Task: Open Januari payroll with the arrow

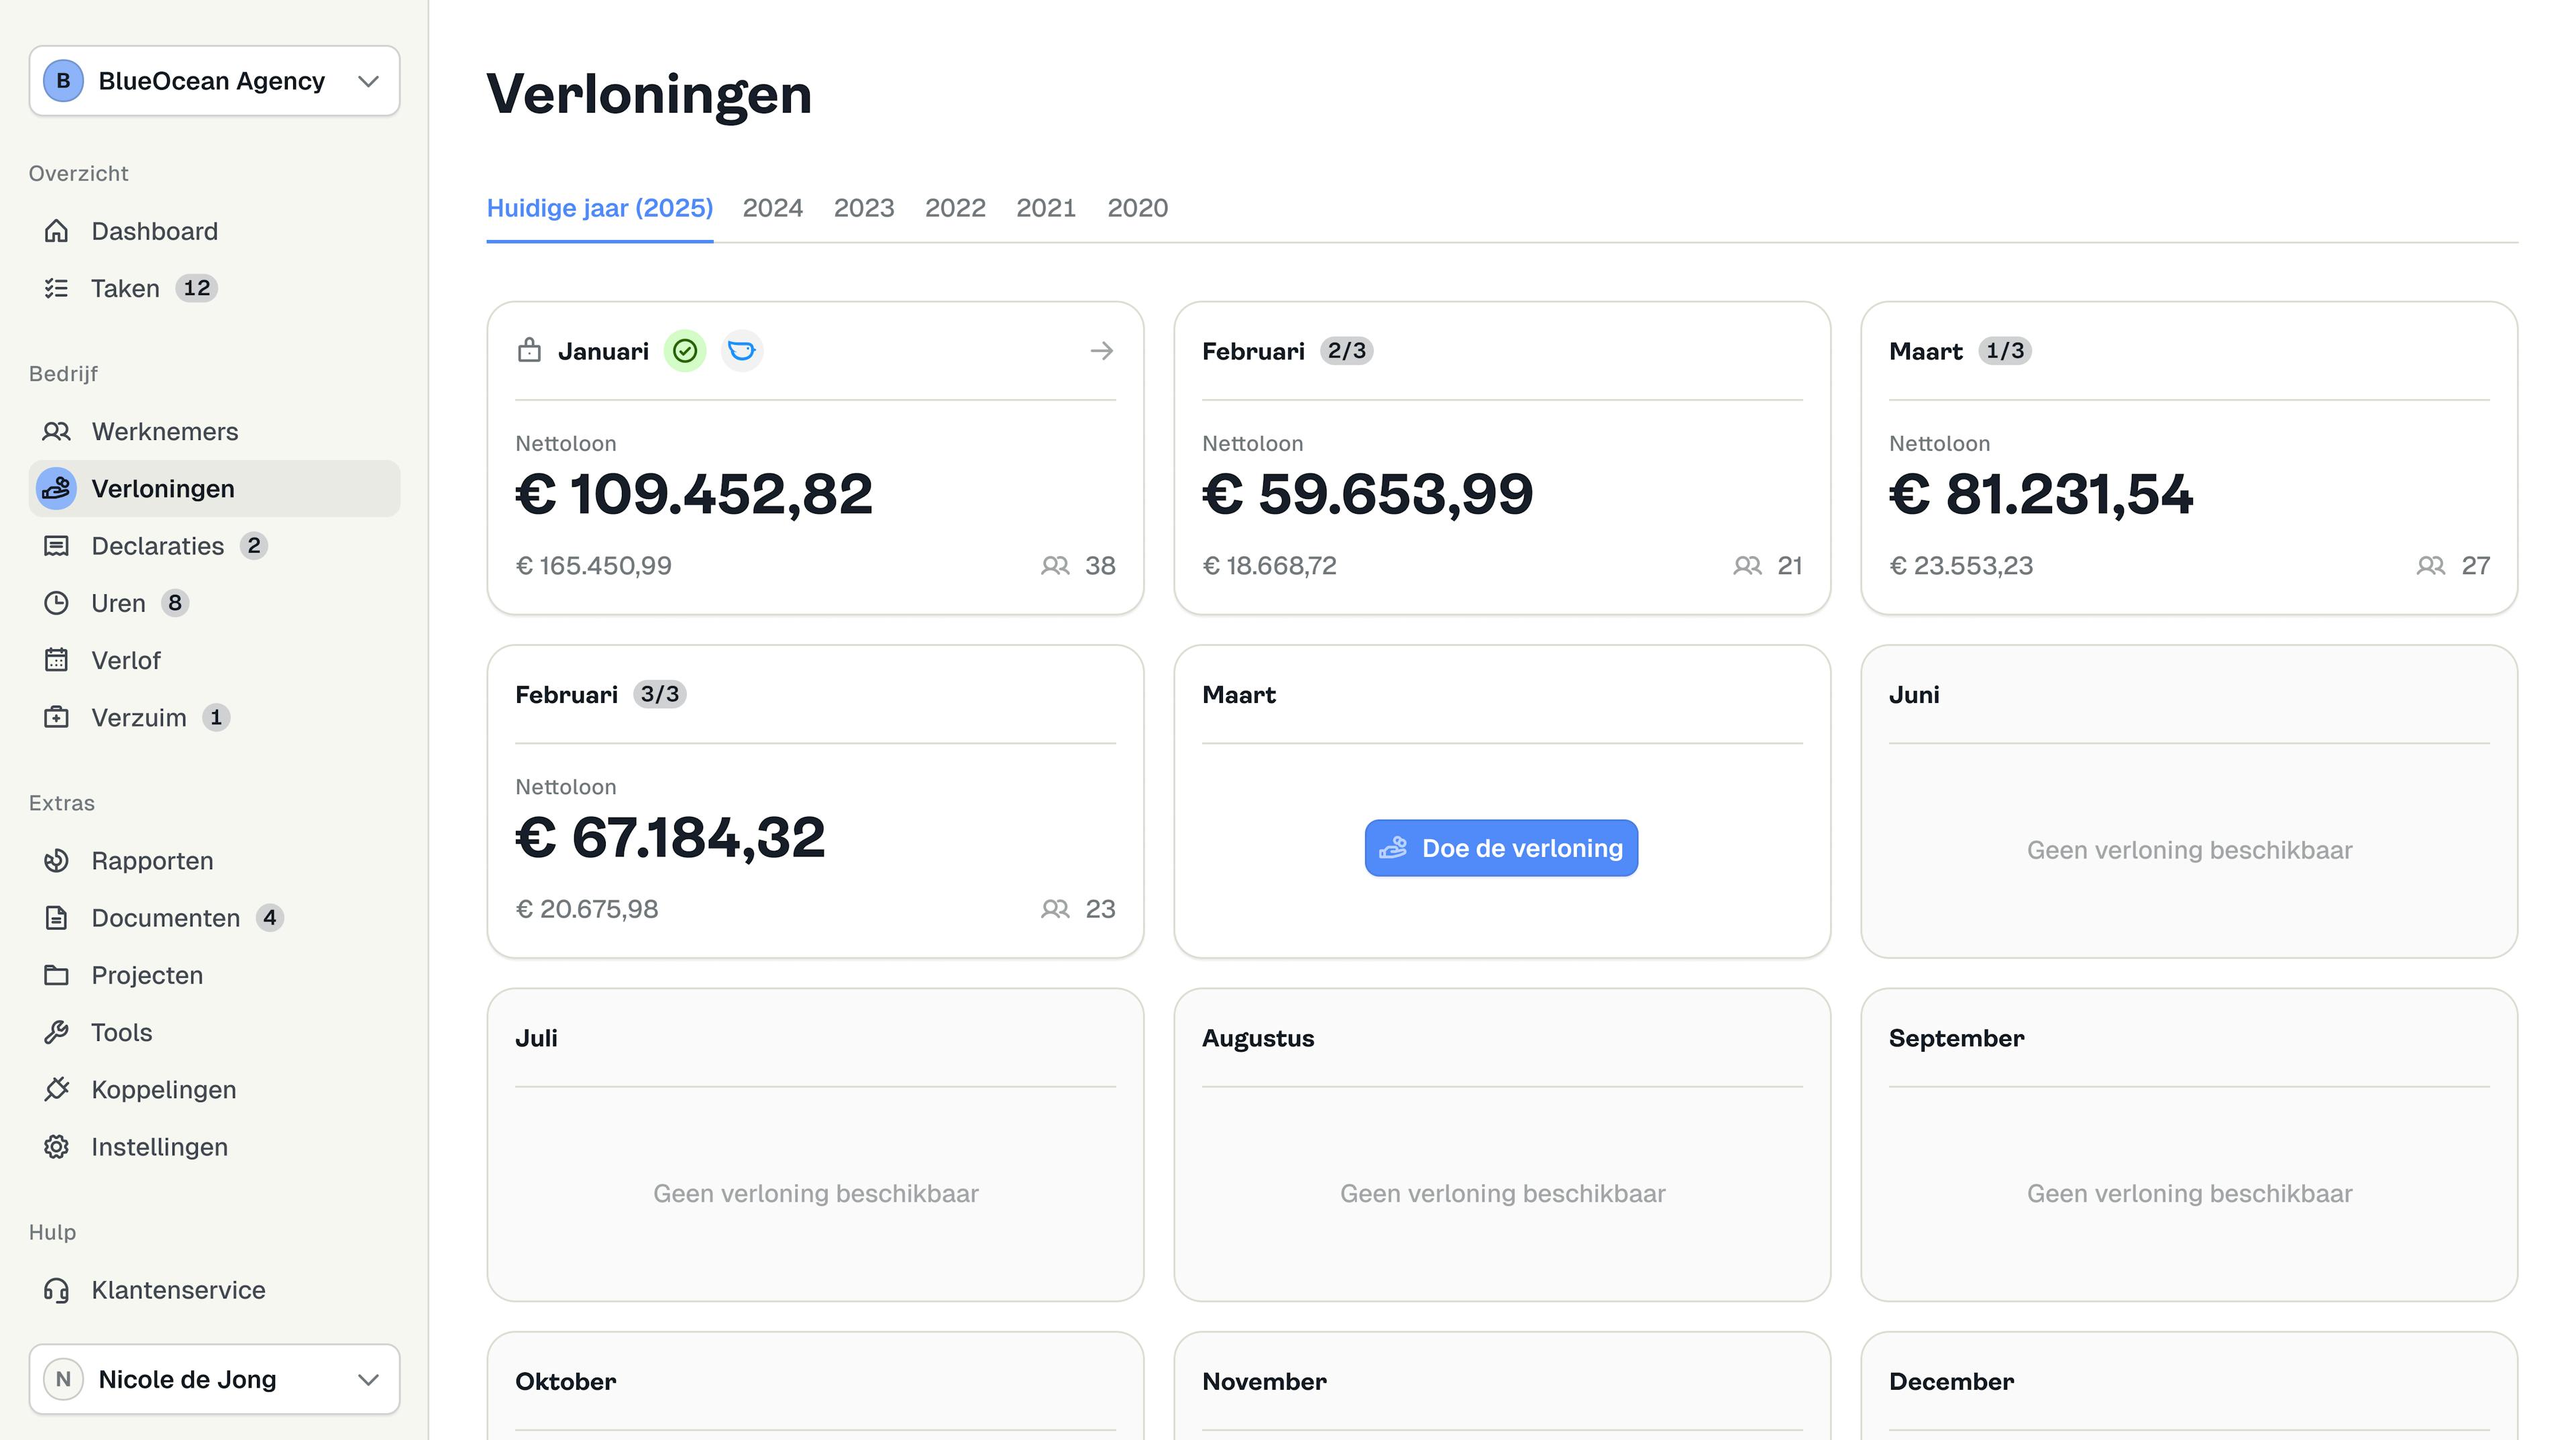Action: (x=1101, y=351)
